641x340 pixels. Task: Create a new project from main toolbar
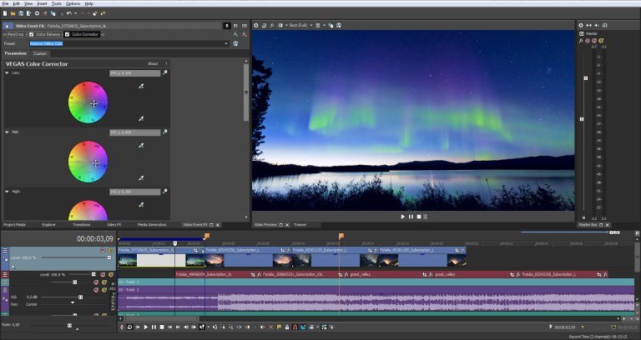5,13
